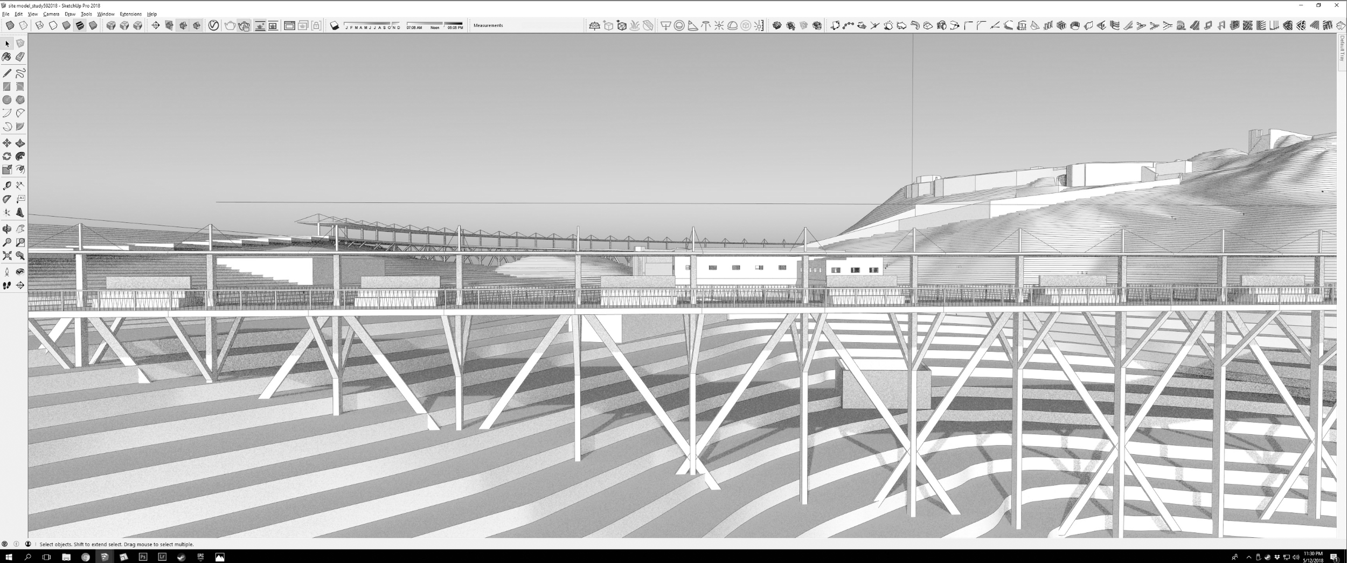Start V-Ray render with teapot icon

(230, 25)
